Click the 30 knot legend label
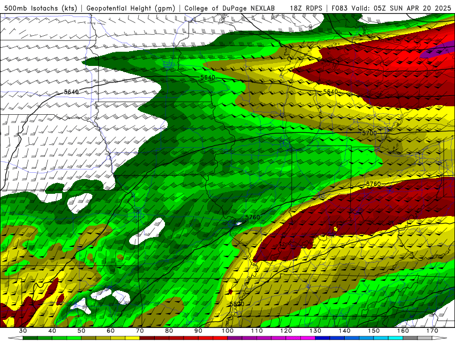Screen dimensions: 455x341 (23, 331)
